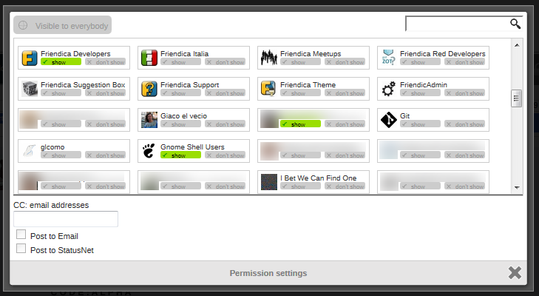This screenshot has height=296, width=539.
Task: Close the Permission settings dialog
Action: 515,272
